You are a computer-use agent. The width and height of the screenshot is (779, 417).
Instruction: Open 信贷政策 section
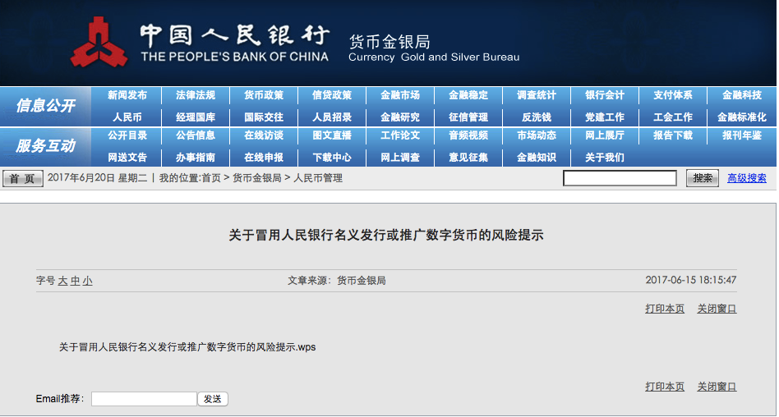(x=332, y=95)
